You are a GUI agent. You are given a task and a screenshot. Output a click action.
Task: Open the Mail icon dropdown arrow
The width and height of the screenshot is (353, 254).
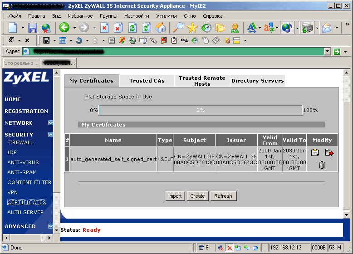(x=337, y=28)
